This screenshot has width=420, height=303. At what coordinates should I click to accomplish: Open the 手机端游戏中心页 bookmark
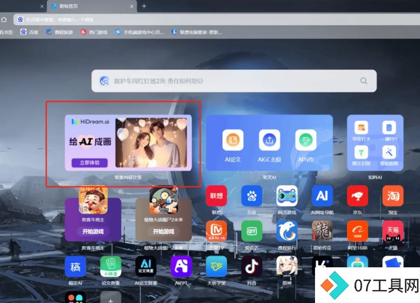coord(139,32)
